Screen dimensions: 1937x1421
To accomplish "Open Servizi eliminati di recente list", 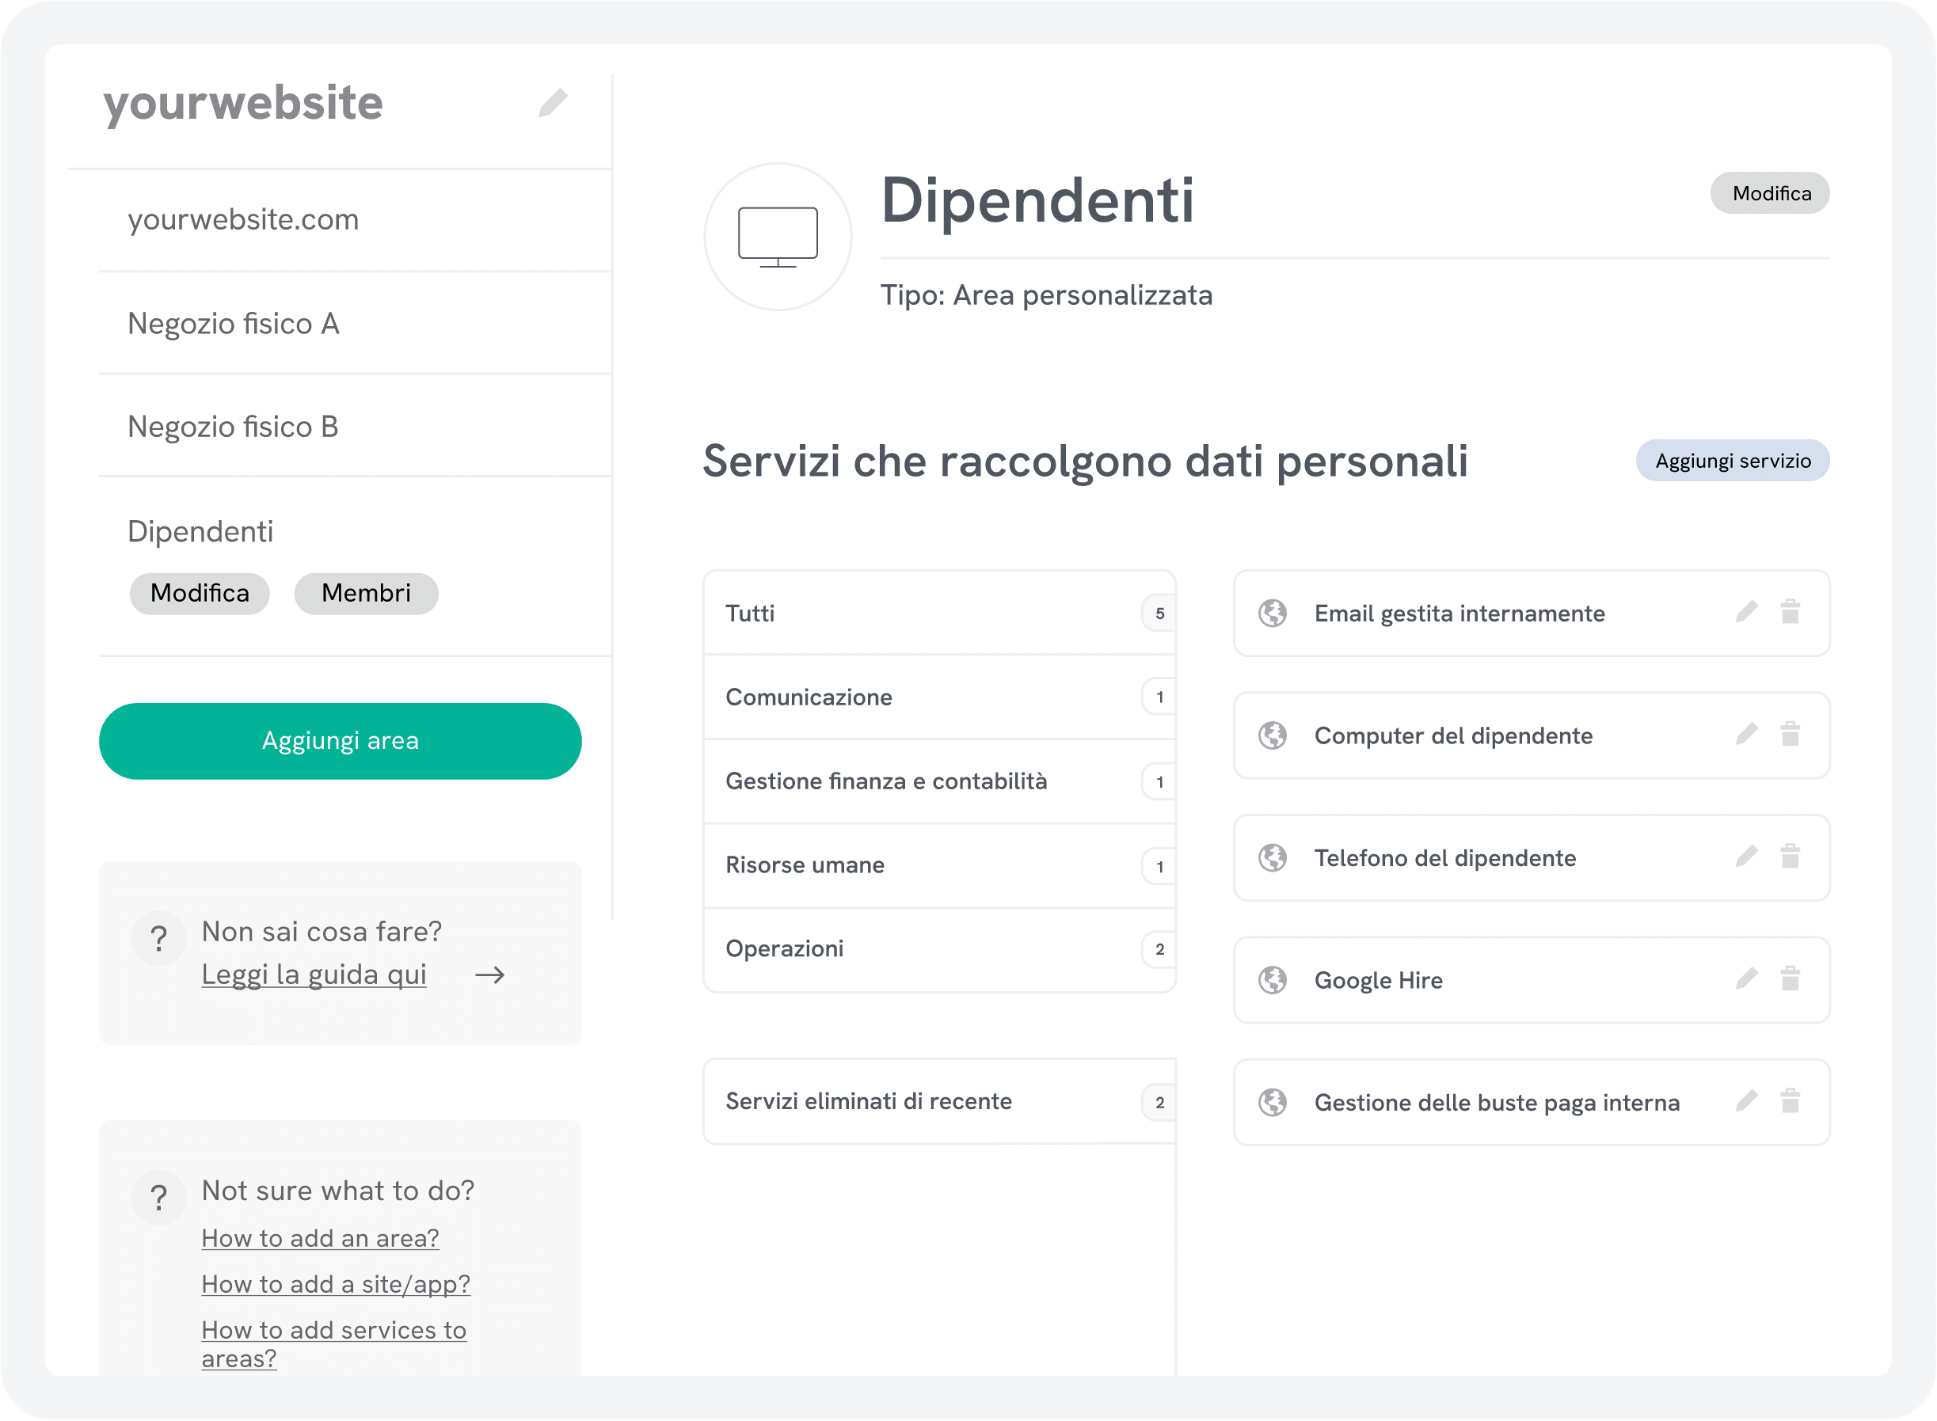I will [x=938, y=1101].
